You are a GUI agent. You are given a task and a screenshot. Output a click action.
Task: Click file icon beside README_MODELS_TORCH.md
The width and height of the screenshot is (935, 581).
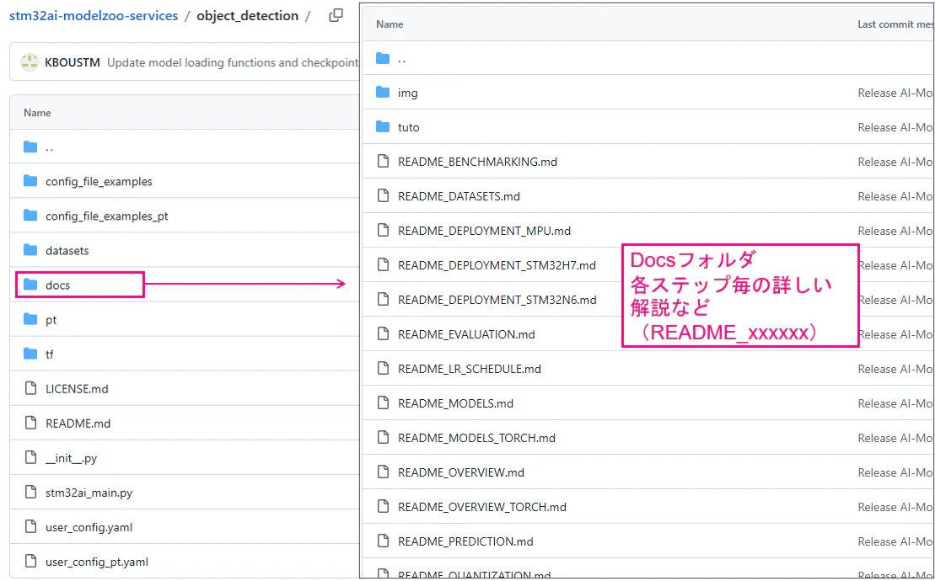383,438
